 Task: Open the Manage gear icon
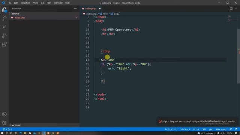click(x=4, y=123)
